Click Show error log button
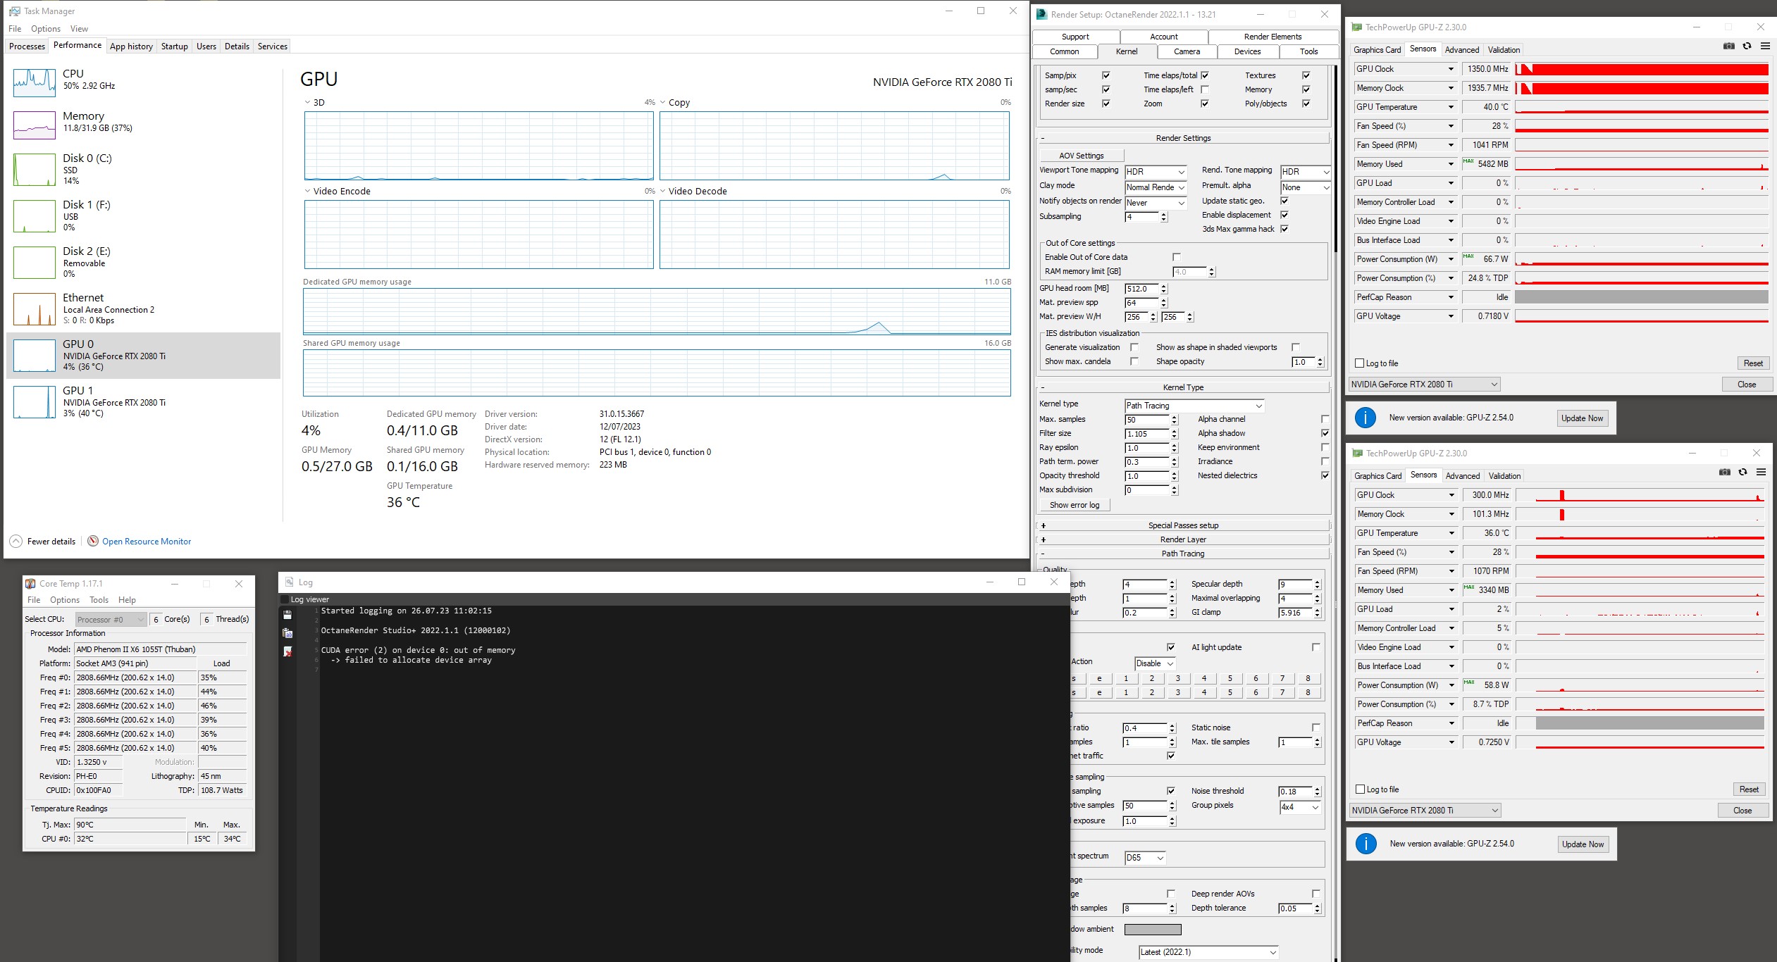1777x962 pixels. pos(1074,505)
